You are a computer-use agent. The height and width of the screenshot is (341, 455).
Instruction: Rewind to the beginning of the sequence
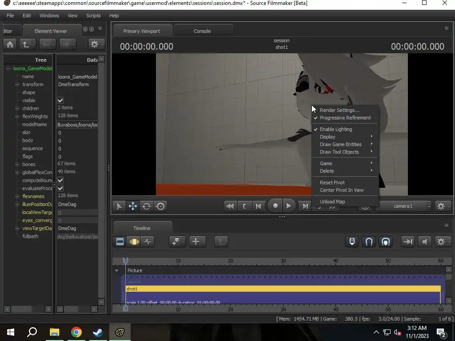(x=230, y=206)
